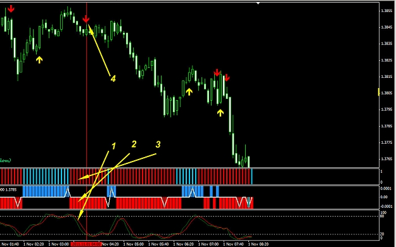396x247 pixels.
Task: Click the price label 1.3775
Action: [386, 142]
